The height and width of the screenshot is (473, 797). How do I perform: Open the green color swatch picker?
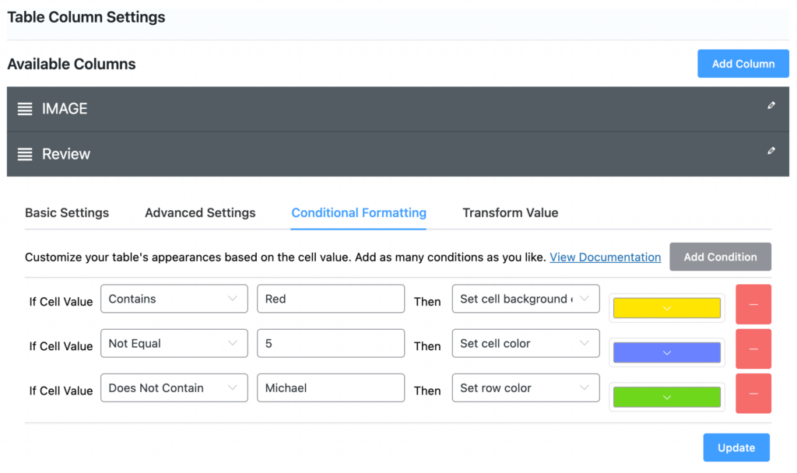(x=667, y=398)
